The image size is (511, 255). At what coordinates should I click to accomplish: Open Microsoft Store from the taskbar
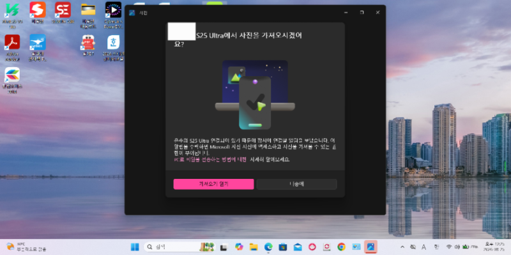283,247
